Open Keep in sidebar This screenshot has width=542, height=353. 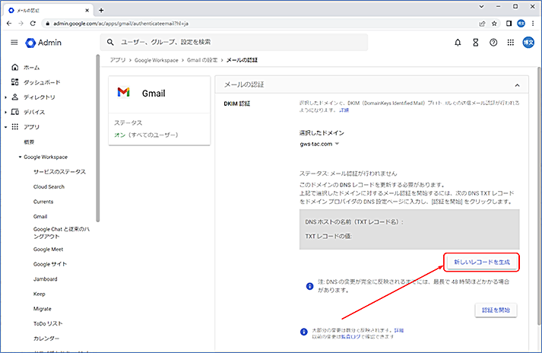[39, 294]
